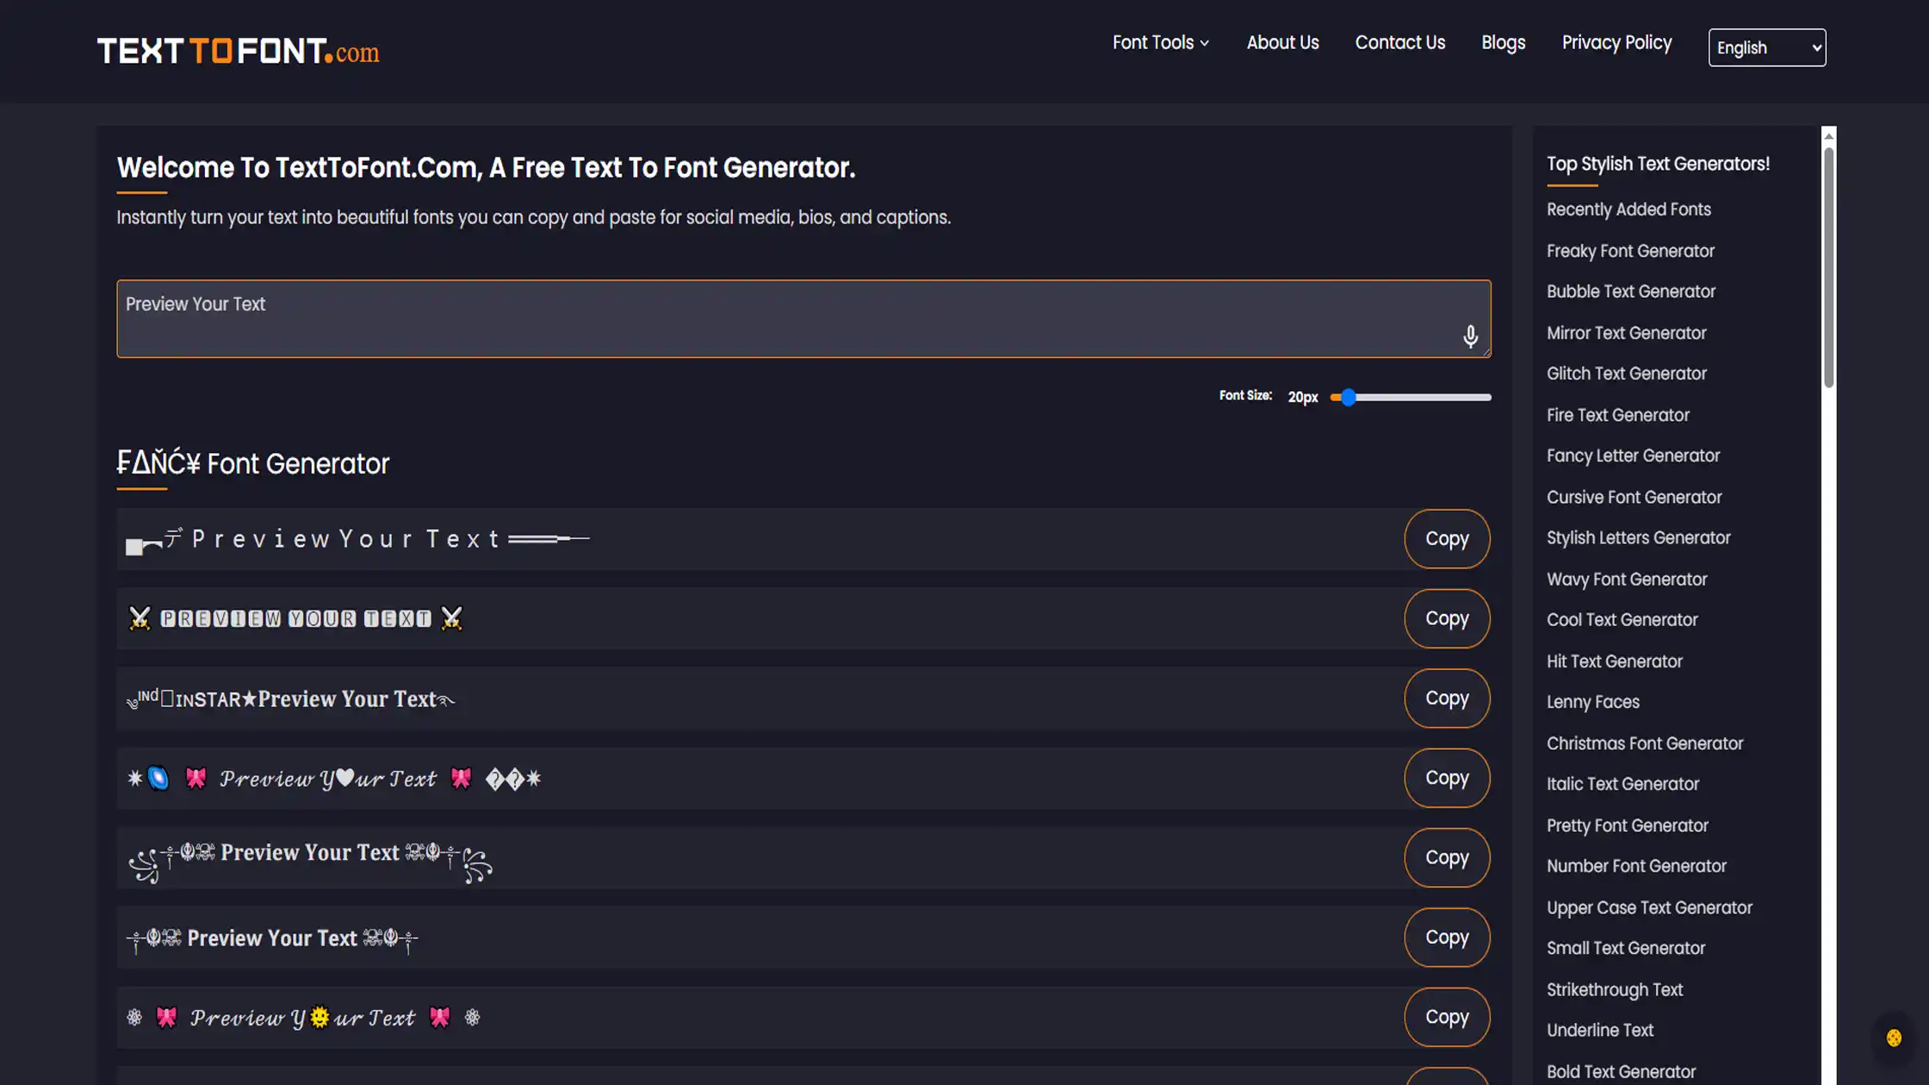Open the English language selector

click(x=1766, y=47)
